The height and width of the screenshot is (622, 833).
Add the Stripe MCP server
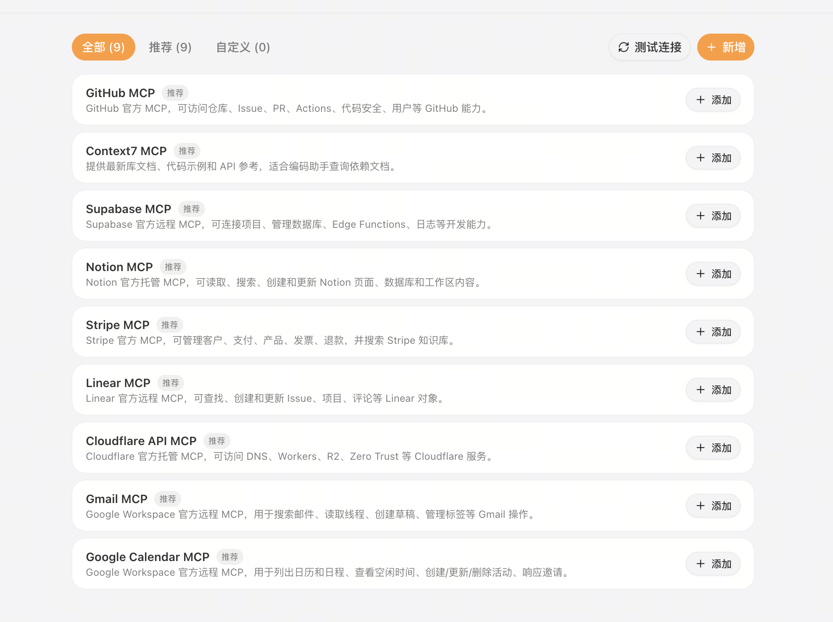(x=713, y=332)
